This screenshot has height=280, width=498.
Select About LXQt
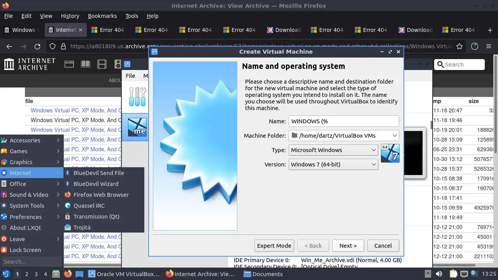(x=32, y=227)
